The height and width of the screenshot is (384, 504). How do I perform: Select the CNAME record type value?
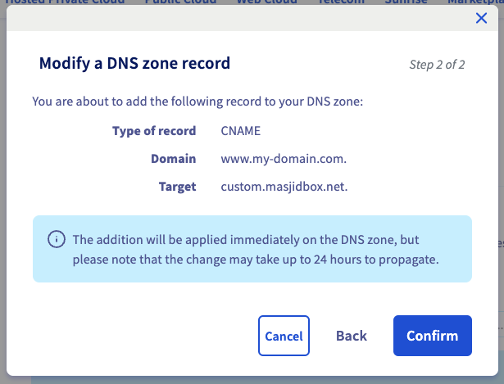tap(241, 131)
